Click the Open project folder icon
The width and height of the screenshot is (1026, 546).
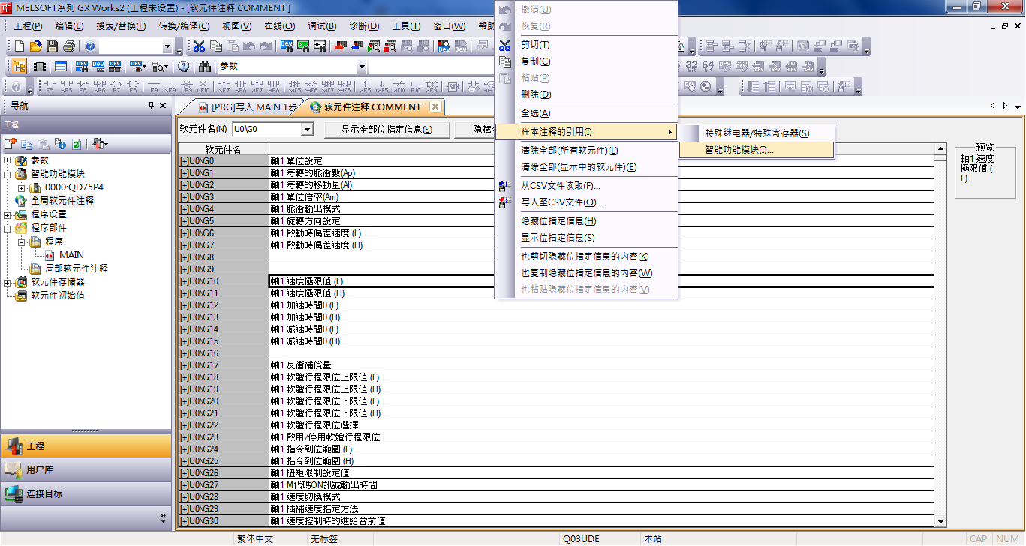coord(35,46)
